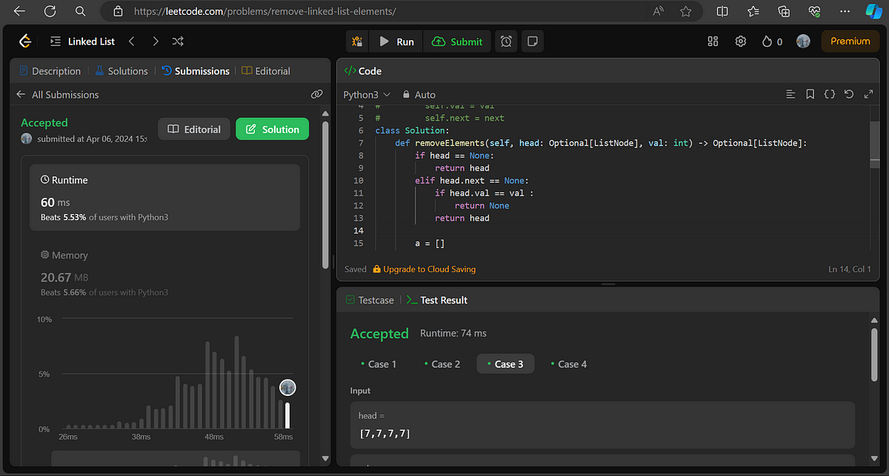Click the Code panel header
The image size is (889, 476).
coord(608,71)
